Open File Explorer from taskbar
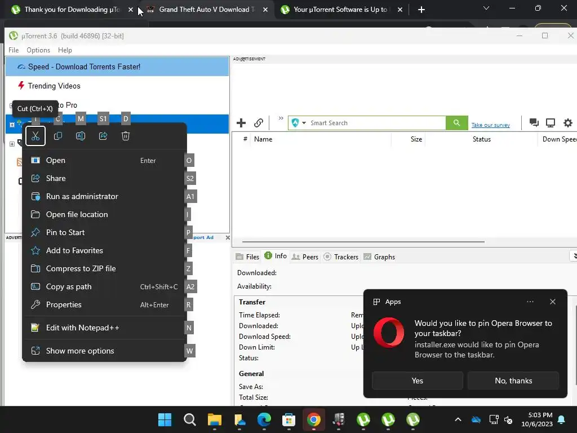Viewport: 577px width, 433px height. (x=215, y=419)
